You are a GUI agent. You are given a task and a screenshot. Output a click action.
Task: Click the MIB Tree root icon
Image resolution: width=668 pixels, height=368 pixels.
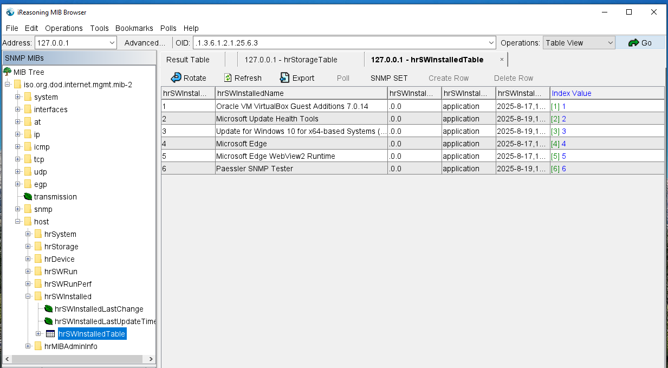click(x=8, y=72)
